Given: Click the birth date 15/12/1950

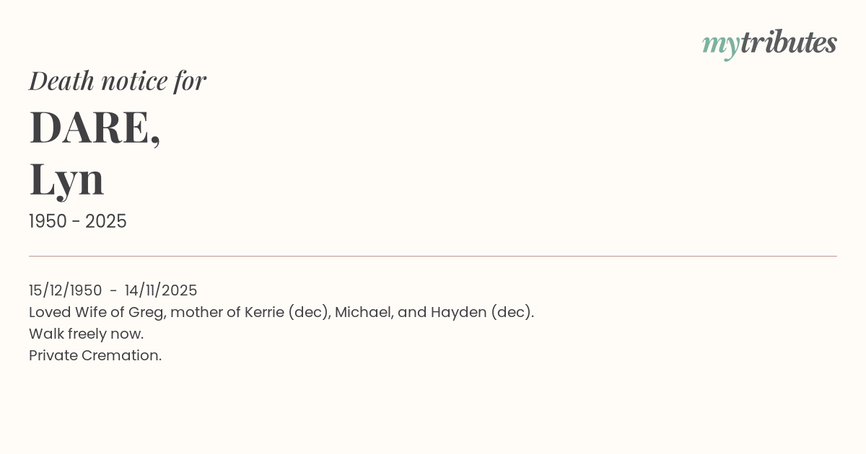Looking at the screenshot, I should pyautogui.click(x=66, y=290).
